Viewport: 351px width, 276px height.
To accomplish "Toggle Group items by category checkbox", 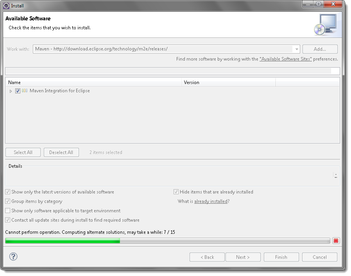I will (7, 201).
